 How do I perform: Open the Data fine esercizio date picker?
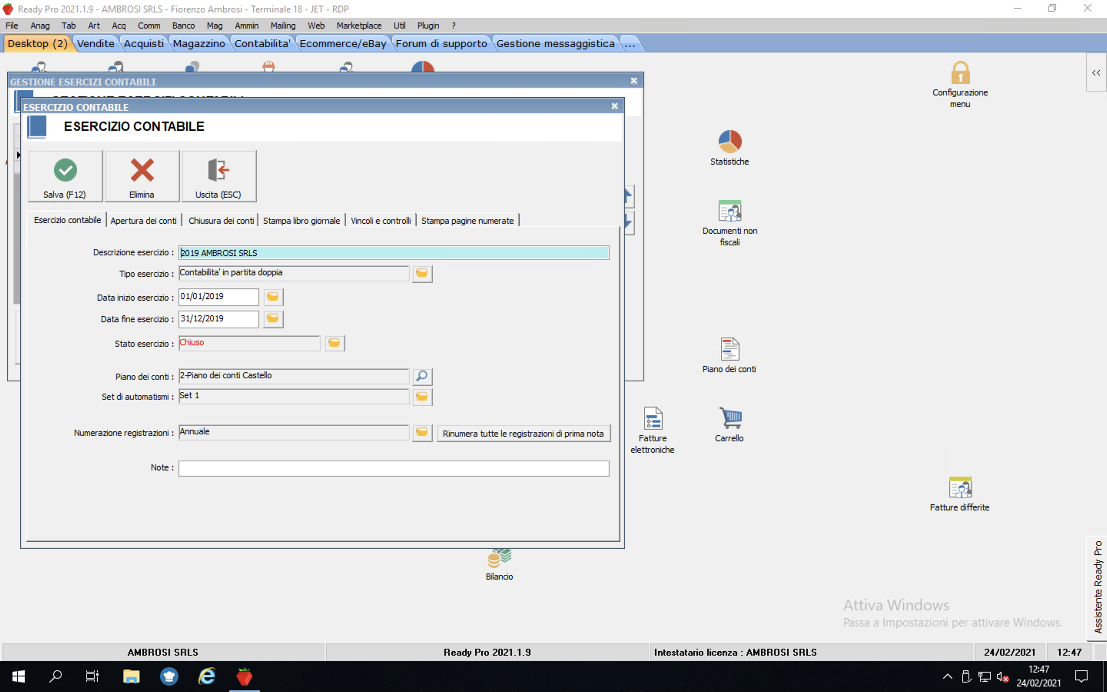click(x=273, y=319)
